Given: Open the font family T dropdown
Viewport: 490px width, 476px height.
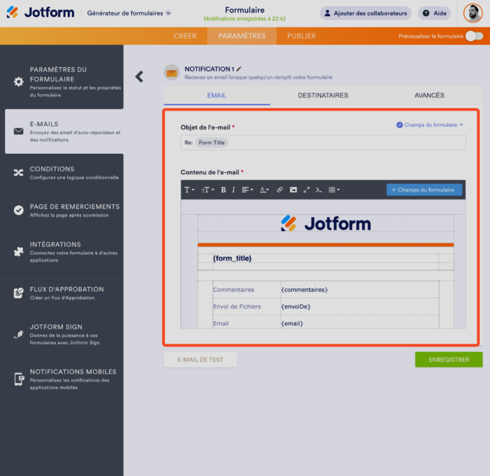Looking at the screenshot, I should click(189, 190).
